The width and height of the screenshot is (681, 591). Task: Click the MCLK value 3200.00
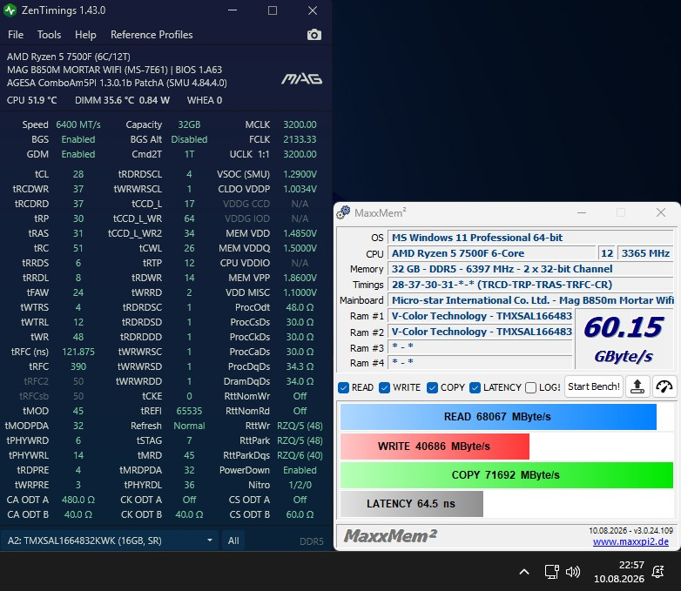(x=300, y=124)
